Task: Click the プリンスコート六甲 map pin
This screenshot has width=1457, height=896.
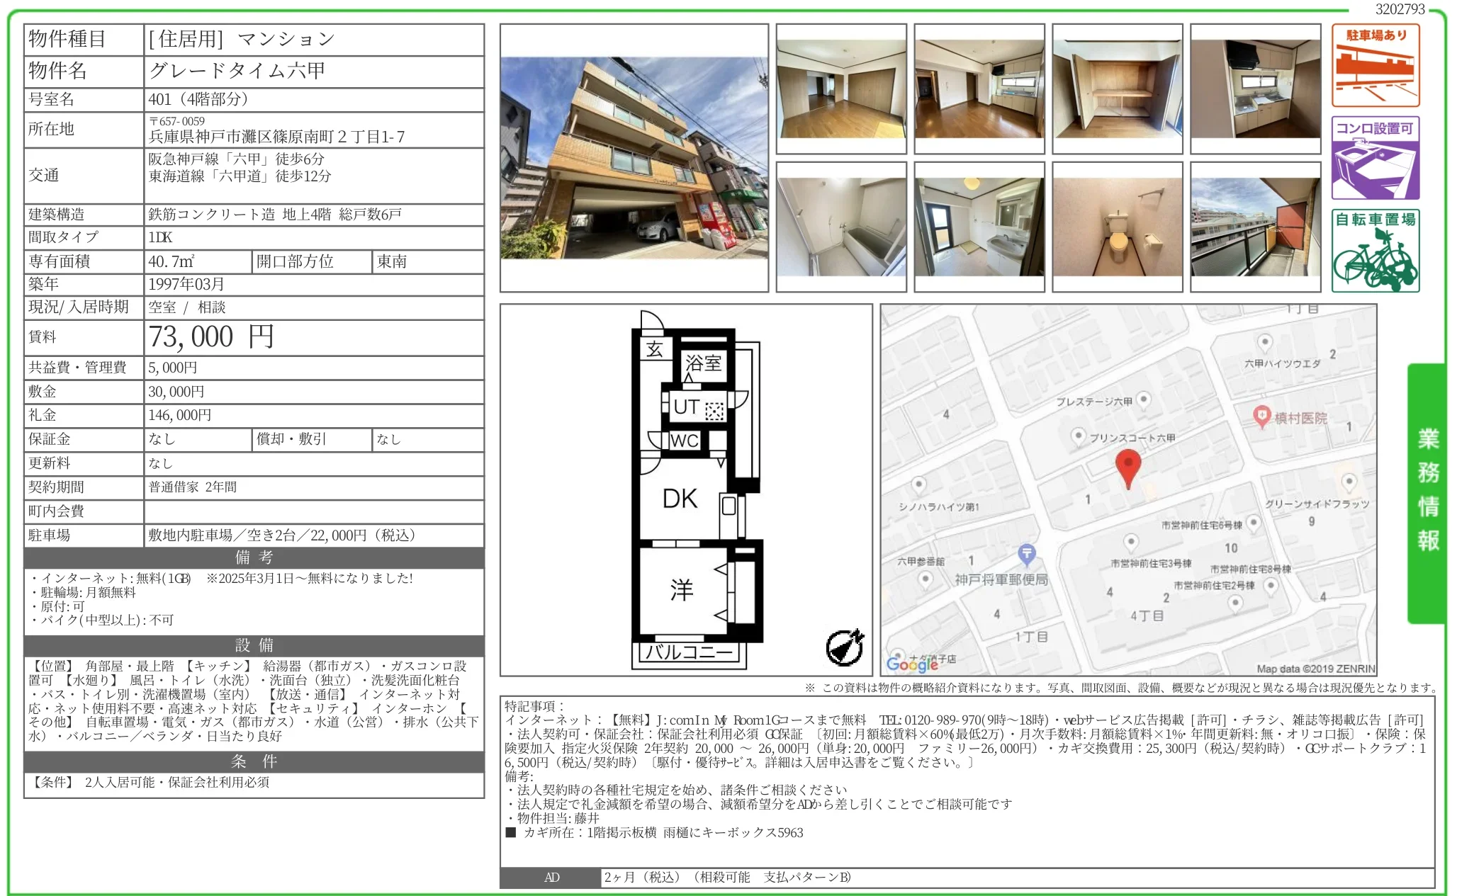Action: click(1077, 436)
